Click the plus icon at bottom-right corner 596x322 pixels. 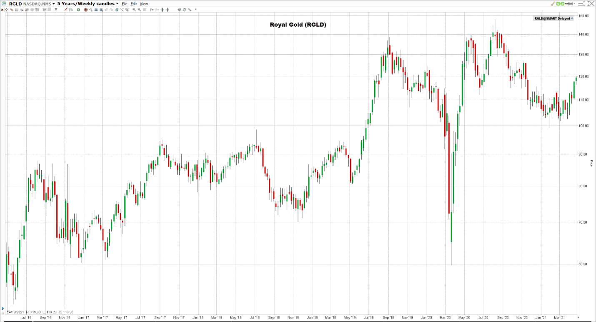point(578,317)
